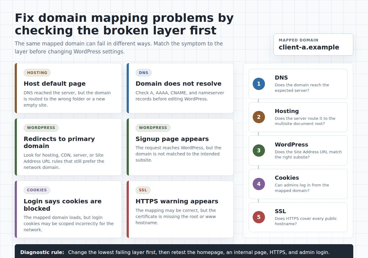This screenshot has height=258, width=368.
Task: Click the Login says cookies are blocked heading
Action: 63,205
